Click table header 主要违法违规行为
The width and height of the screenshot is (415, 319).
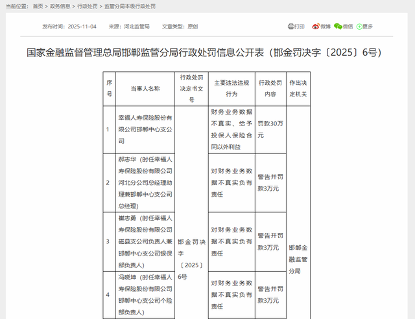click(231, 89)
